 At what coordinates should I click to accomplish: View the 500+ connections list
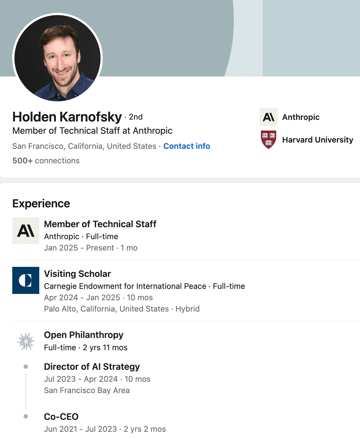coord(46,160)
